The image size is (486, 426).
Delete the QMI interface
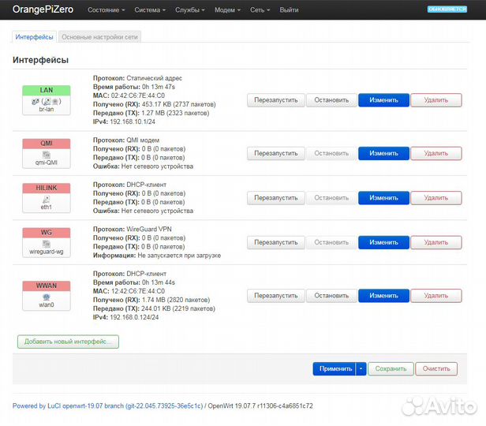tap(436, 153)
